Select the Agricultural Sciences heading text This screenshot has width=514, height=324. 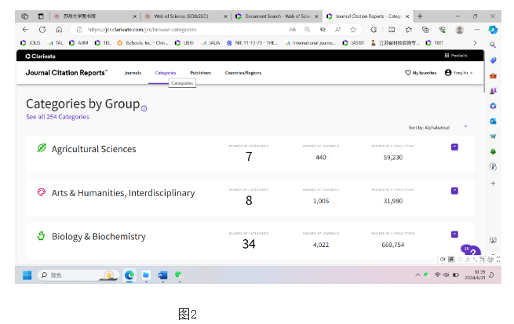point(93,149)
